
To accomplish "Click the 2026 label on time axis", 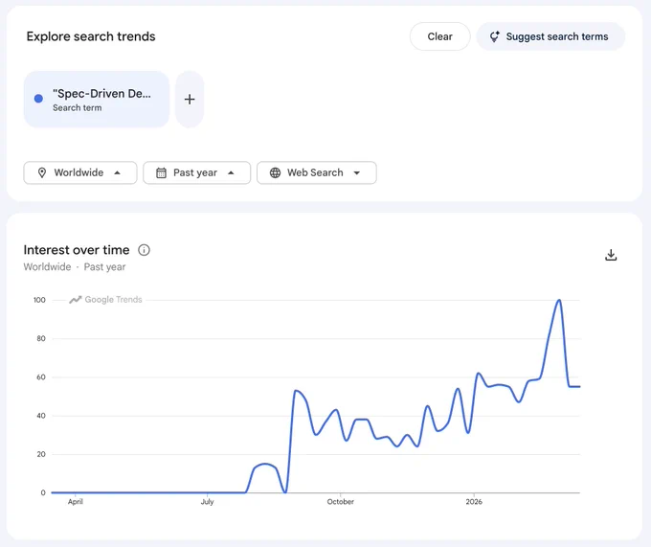I will (474, 502).
